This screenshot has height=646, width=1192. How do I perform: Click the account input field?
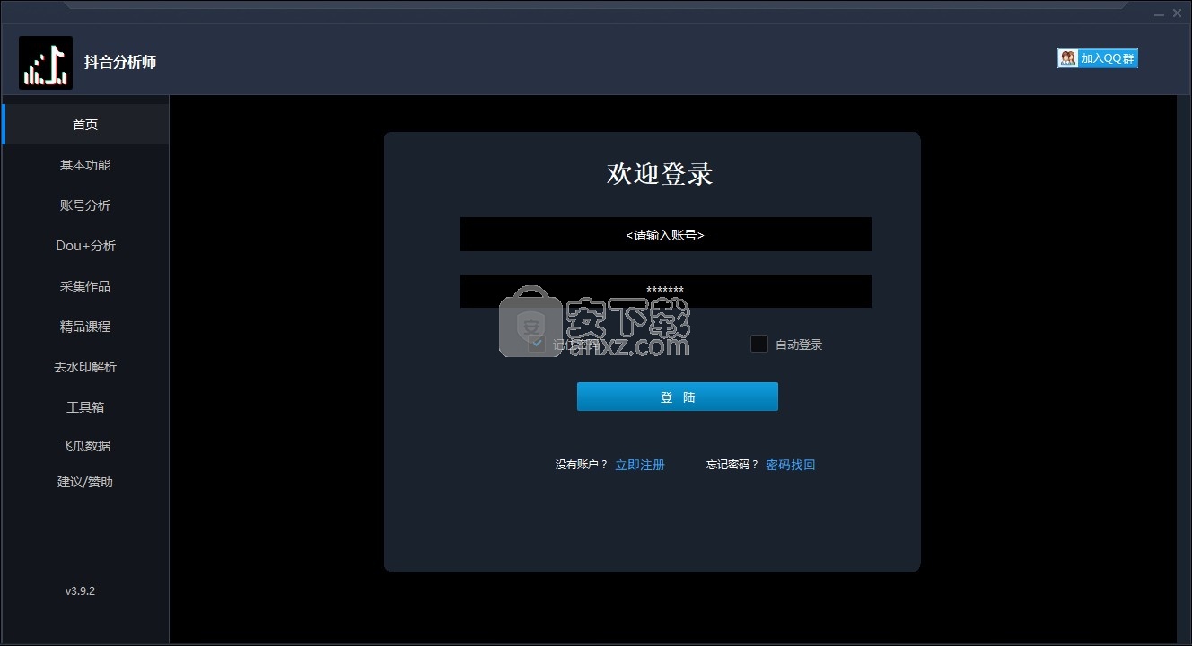(x=665, y=234)
